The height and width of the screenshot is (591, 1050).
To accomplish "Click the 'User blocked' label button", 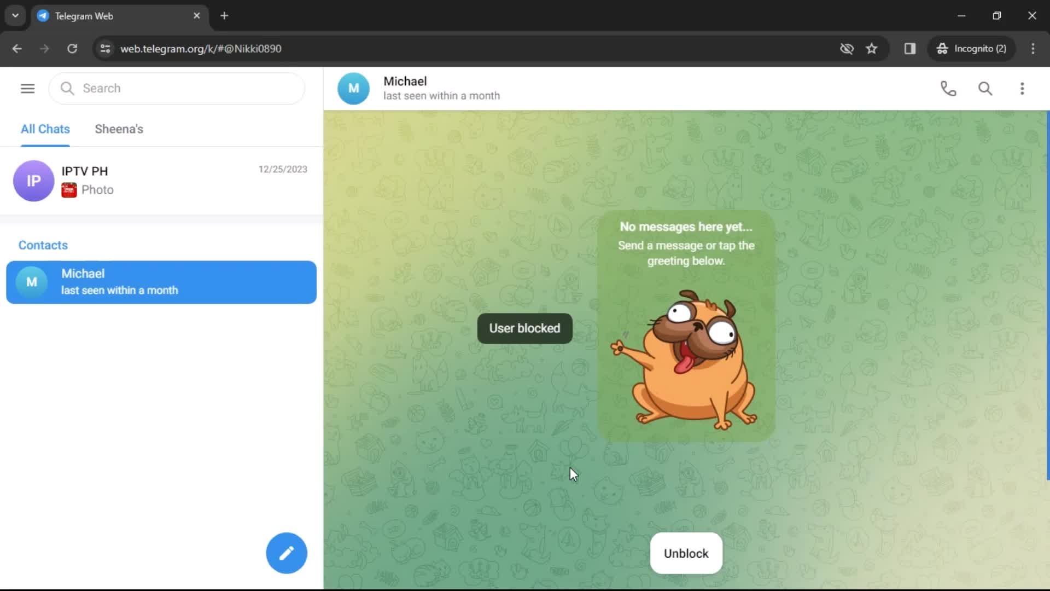I will pos(525,328).
